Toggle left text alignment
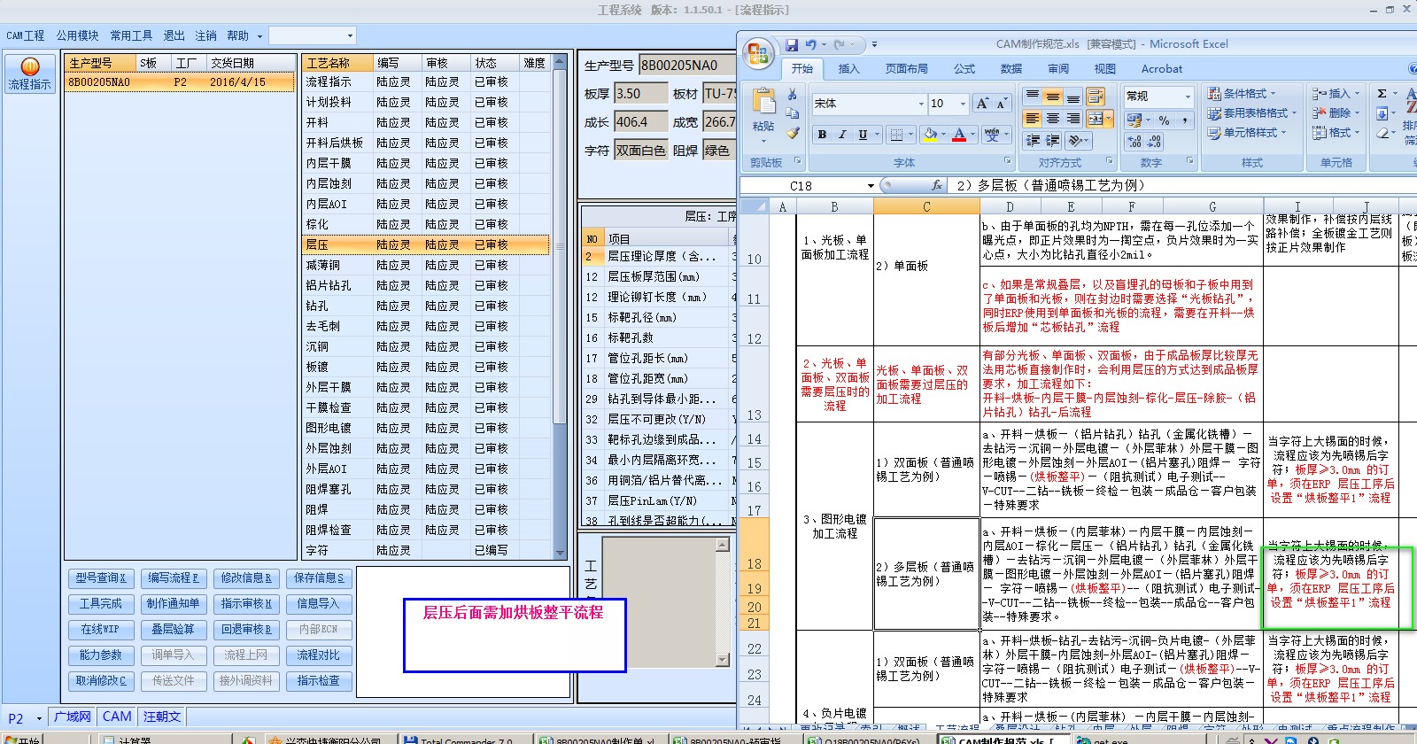This screenshot has height=744, width=1417. click(1033, 118)
